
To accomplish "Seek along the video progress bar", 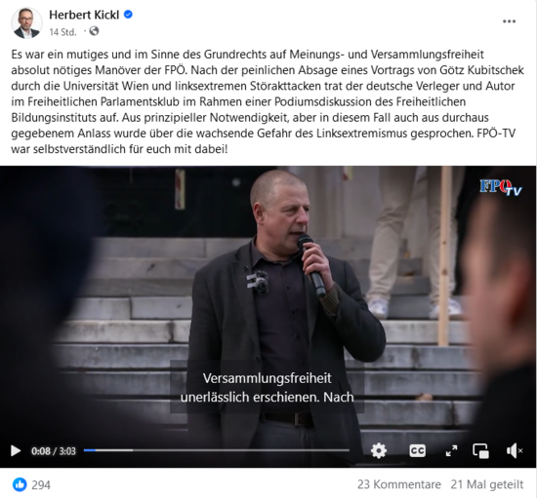I will pos(217,450).
